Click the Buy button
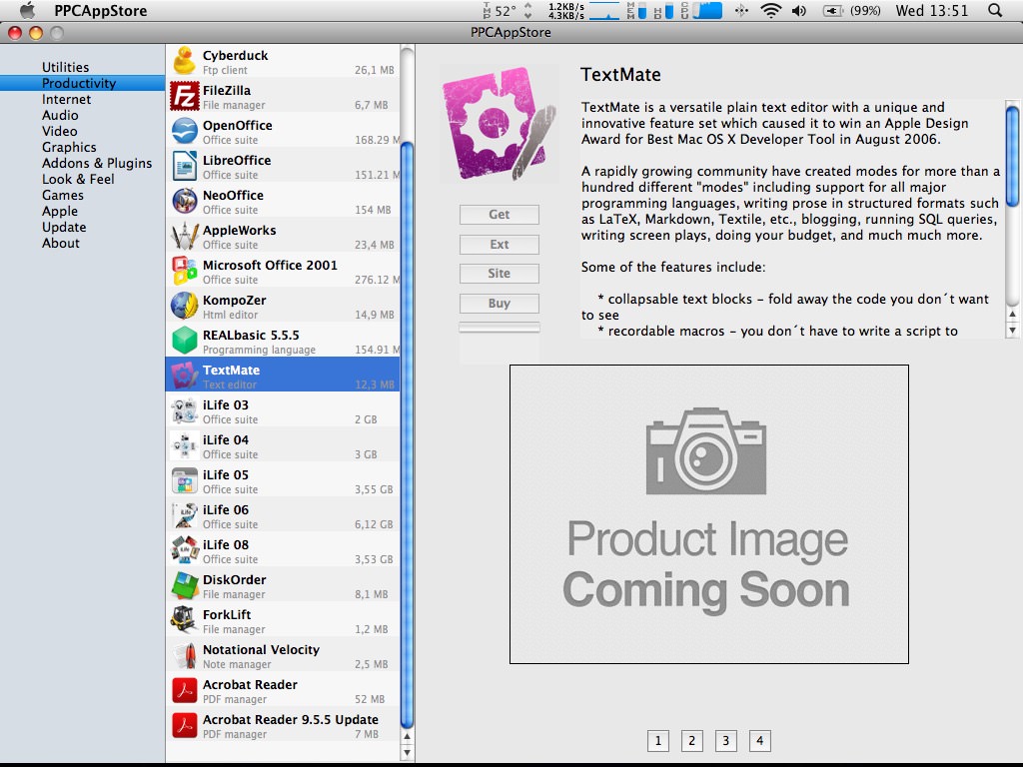Image resolution: width=1023 pixels, height=767 pixels. click(x=500, y=304)
